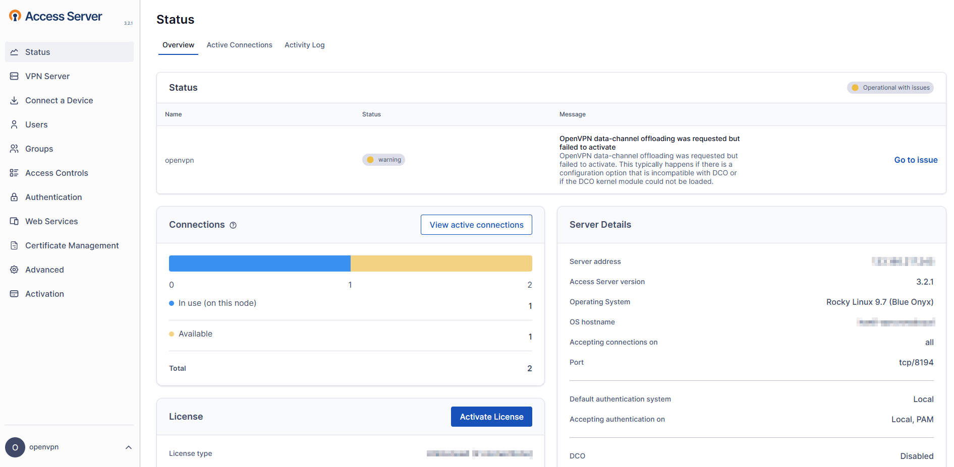Click the tcp/8194 port value
Viewport: 954px width, 467px height.
pos(916,362)
